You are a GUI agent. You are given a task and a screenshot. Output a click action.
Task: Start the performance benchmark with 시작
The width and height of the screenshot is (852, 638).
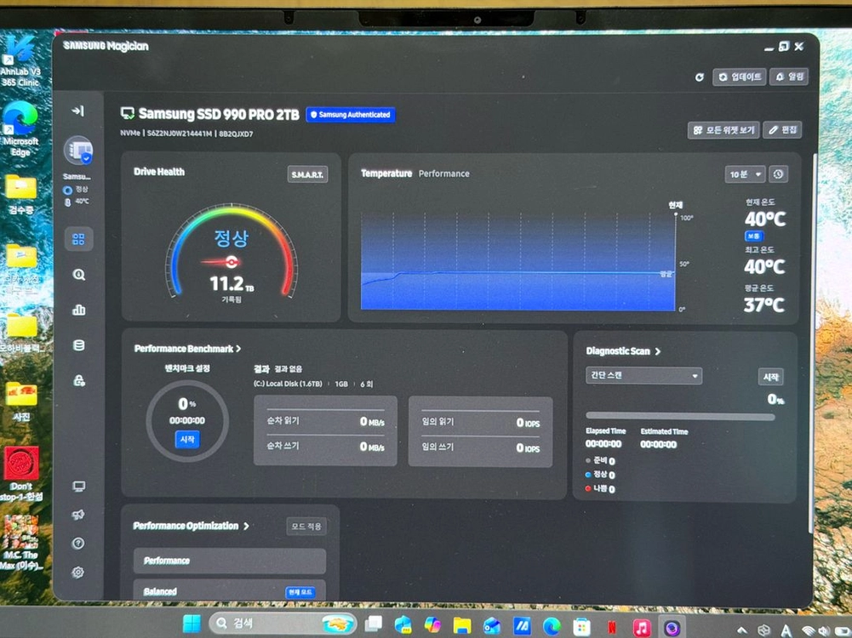pyautogui.click(x=187, y=439)
